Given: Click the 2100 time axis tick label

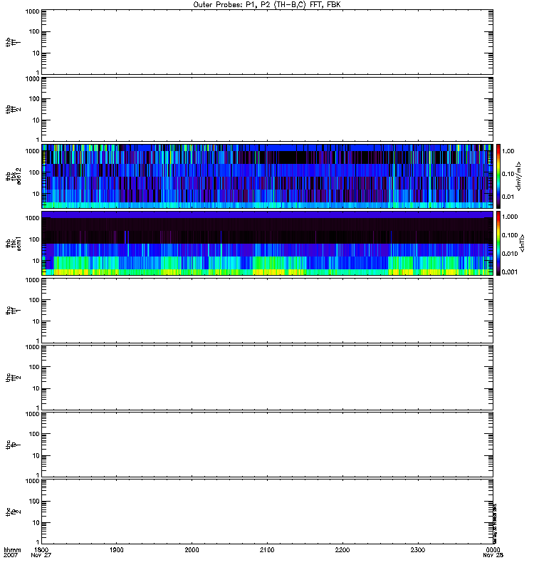Looking at the screenshot, I should (x=267, y=550).
